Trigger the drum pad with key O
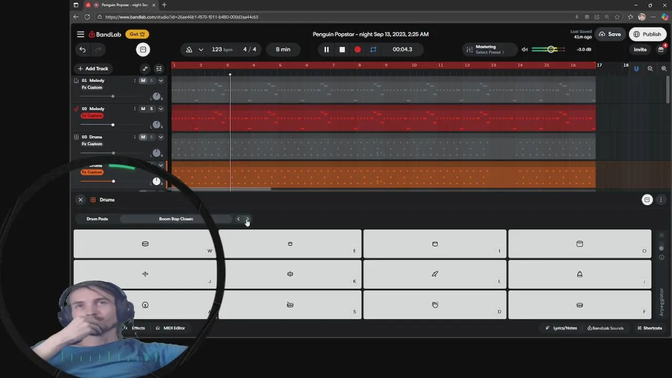The height and width of the screenshot is (378, 672). coord(580,244)
